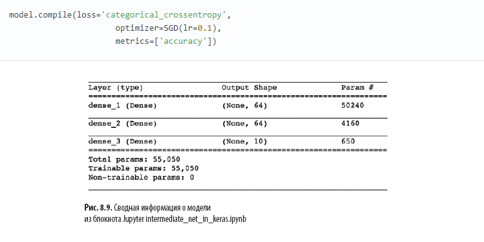Image resolution: width=484 pixels, height=242 pixels.
Task: Click the model.compile function call
Action: [x=40, y=15]
